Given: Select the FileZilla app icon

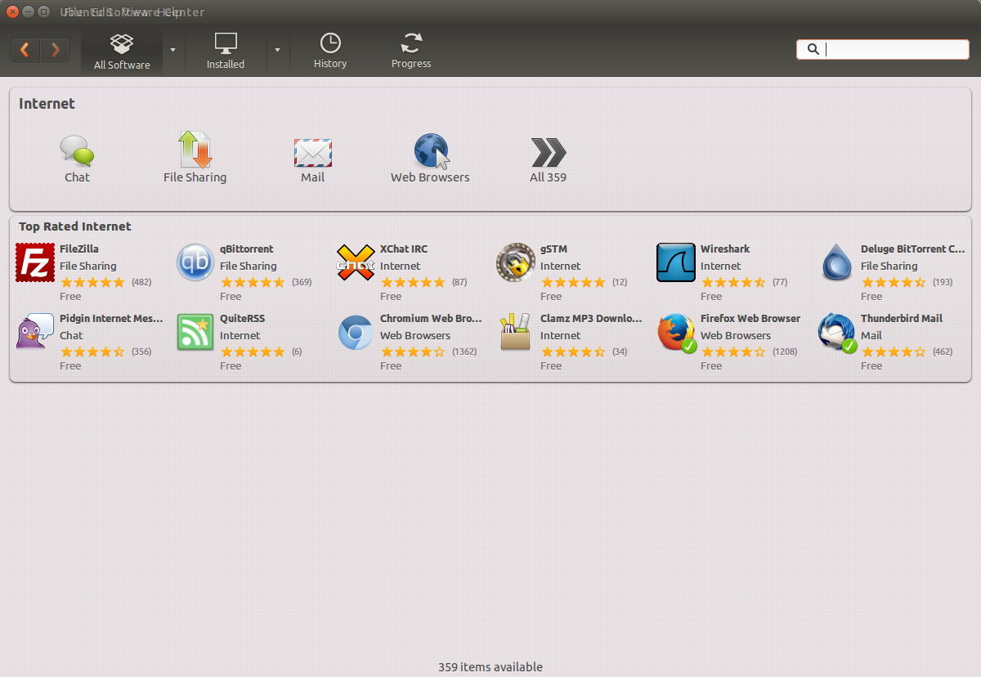Looking at the screenshot, I should point(35,262).
